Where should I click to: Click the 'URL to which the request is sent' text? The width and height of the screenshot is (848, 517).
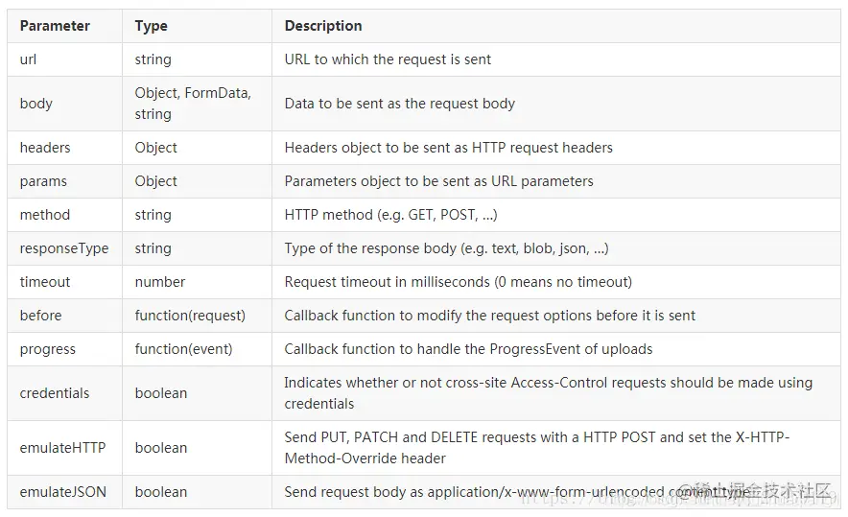point(388,59)
